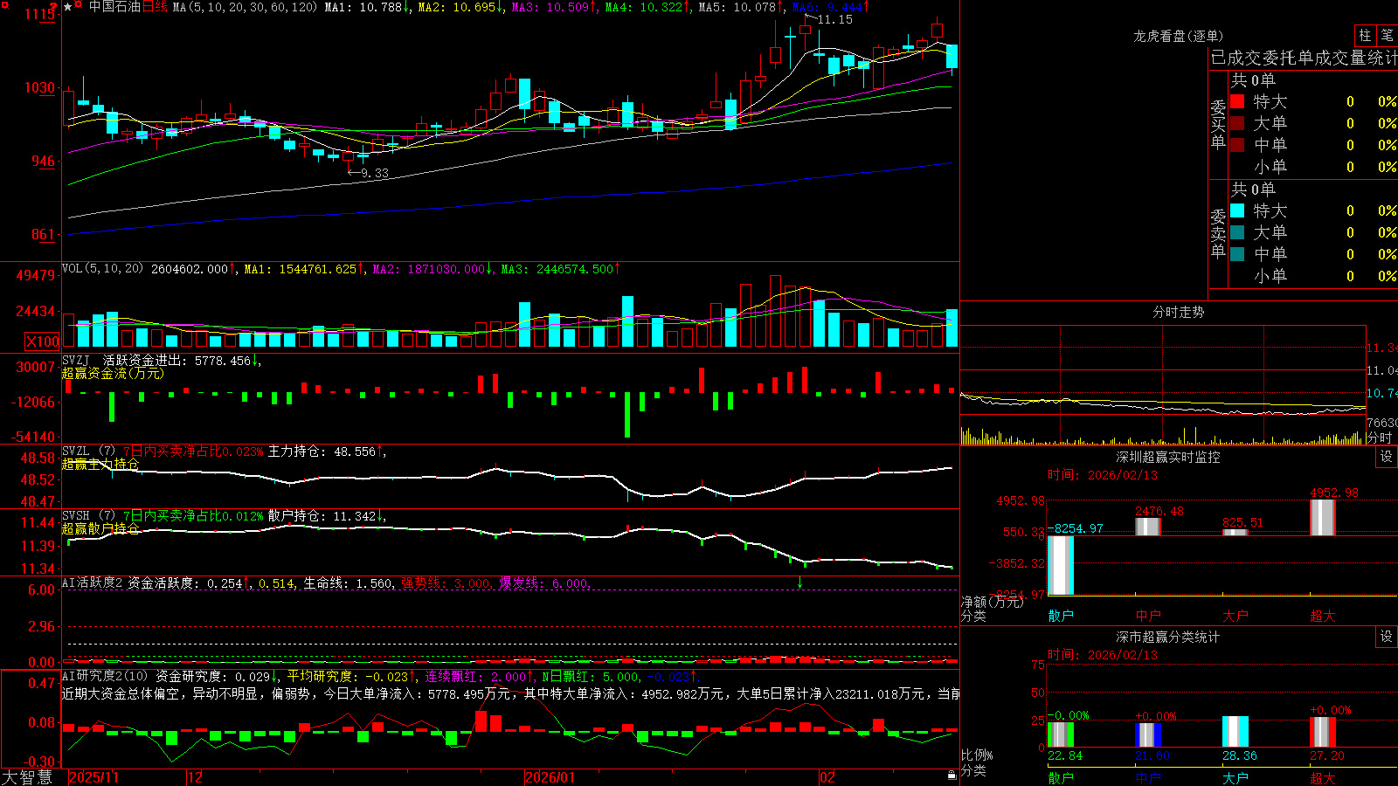Click the 中国石油 stock name
The width and height of the screenshot is (1398, 786).
pyautogui.click(x=114, y=7)
